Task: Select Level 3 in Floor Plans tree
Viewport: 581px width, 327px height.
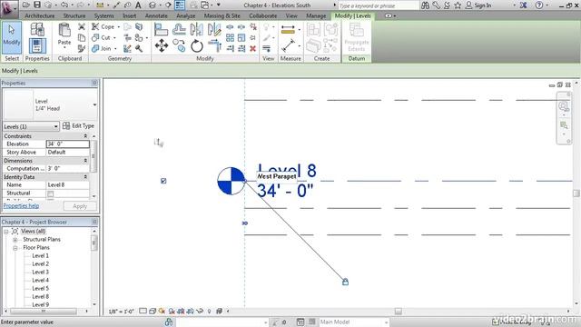Action: (x=40, y=272)
